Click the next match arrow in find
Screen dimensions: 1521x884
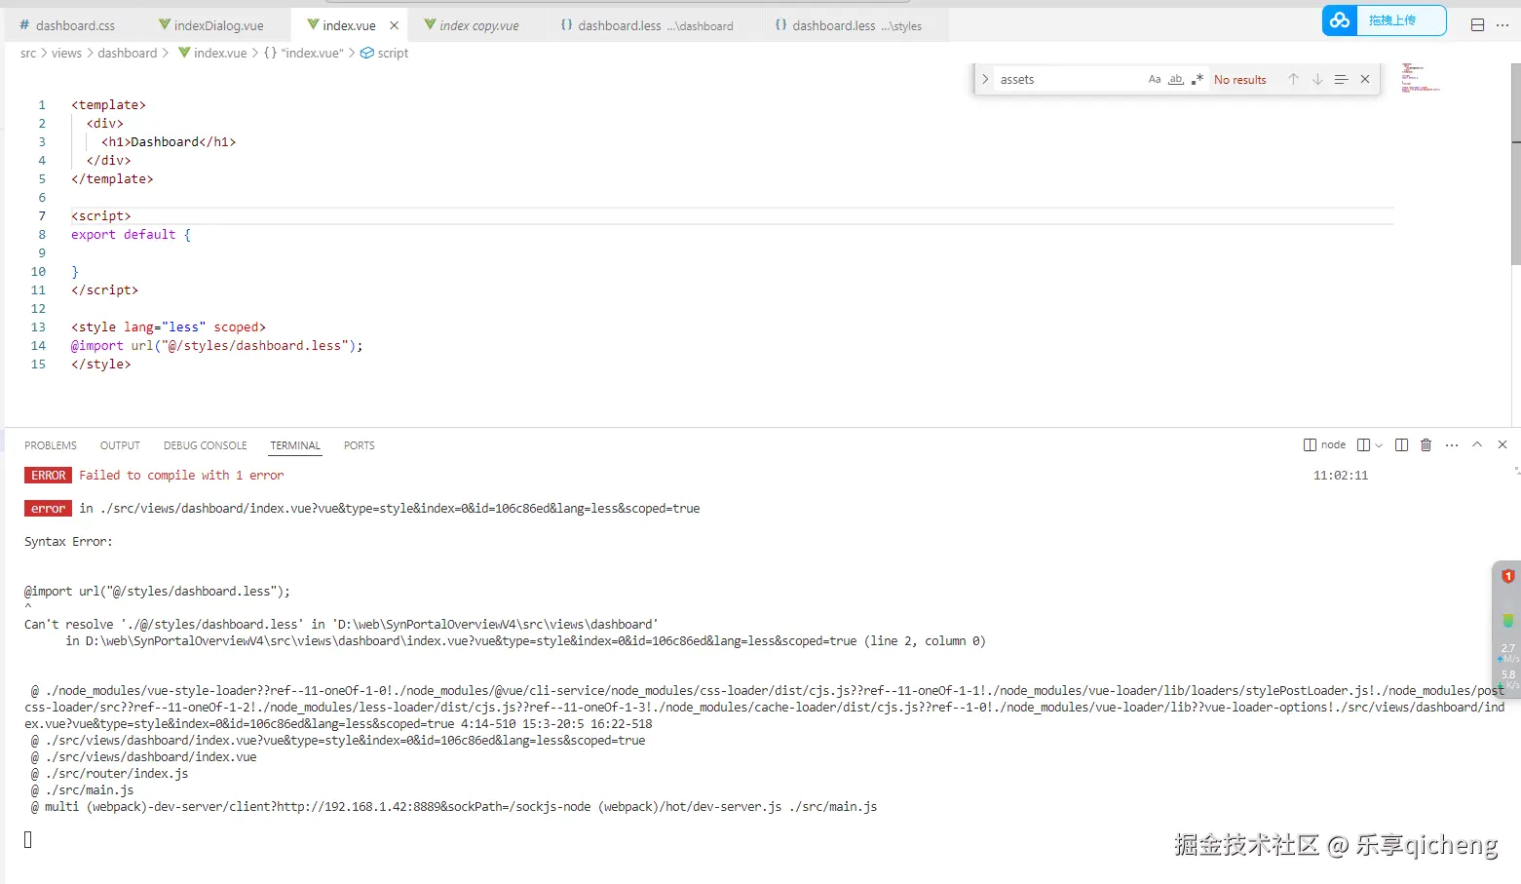[1317, 80]
